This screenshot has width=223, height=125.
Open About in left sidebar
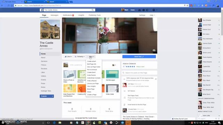pyautogui.click(x=43, y=58)
